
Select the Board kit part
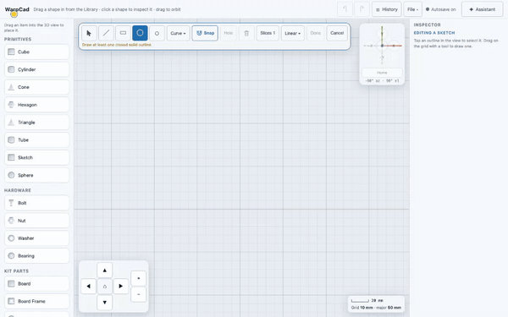pyautogui.click(x=37, y=284)
